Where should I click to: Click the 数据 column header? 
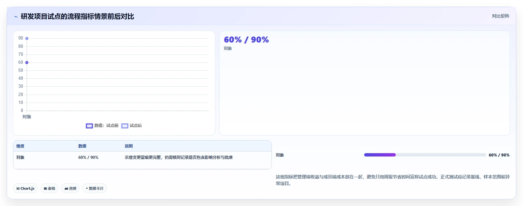point(82,146)
